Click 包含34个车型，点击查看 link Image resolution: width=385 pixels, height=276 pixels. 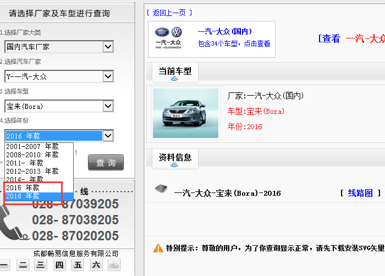click(234, 43)
